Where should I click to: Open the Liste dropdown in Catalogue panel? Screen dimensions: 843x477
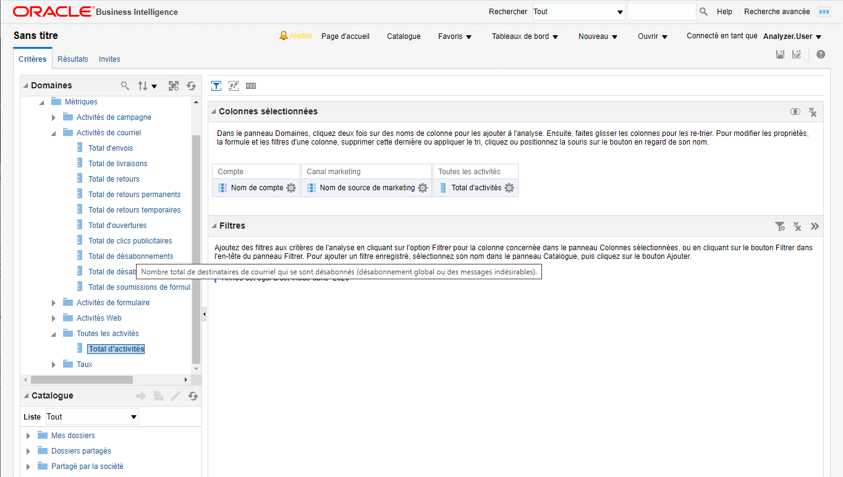point(92,417)
